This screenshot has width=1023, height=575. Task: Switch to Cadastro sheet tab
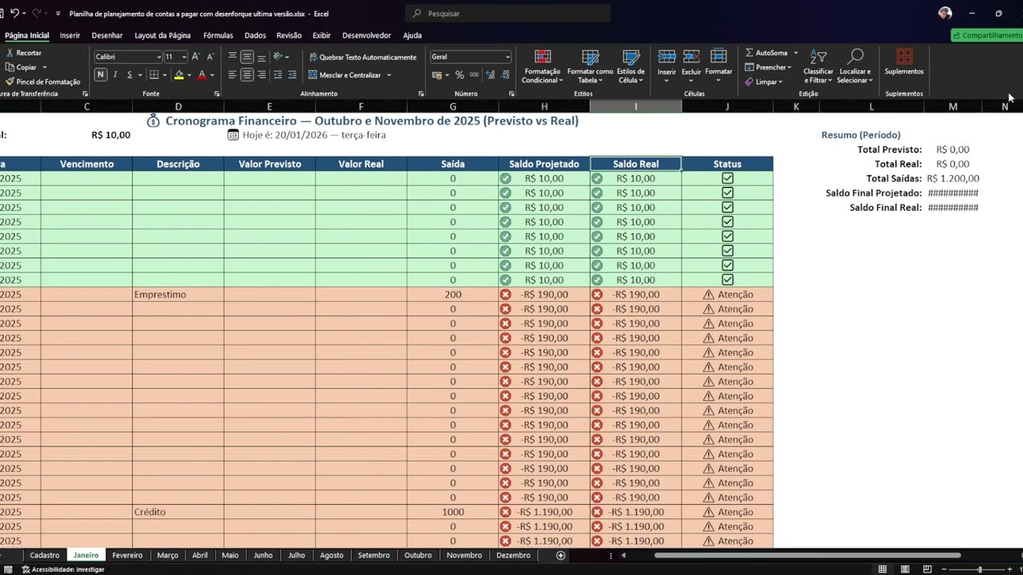45,555
